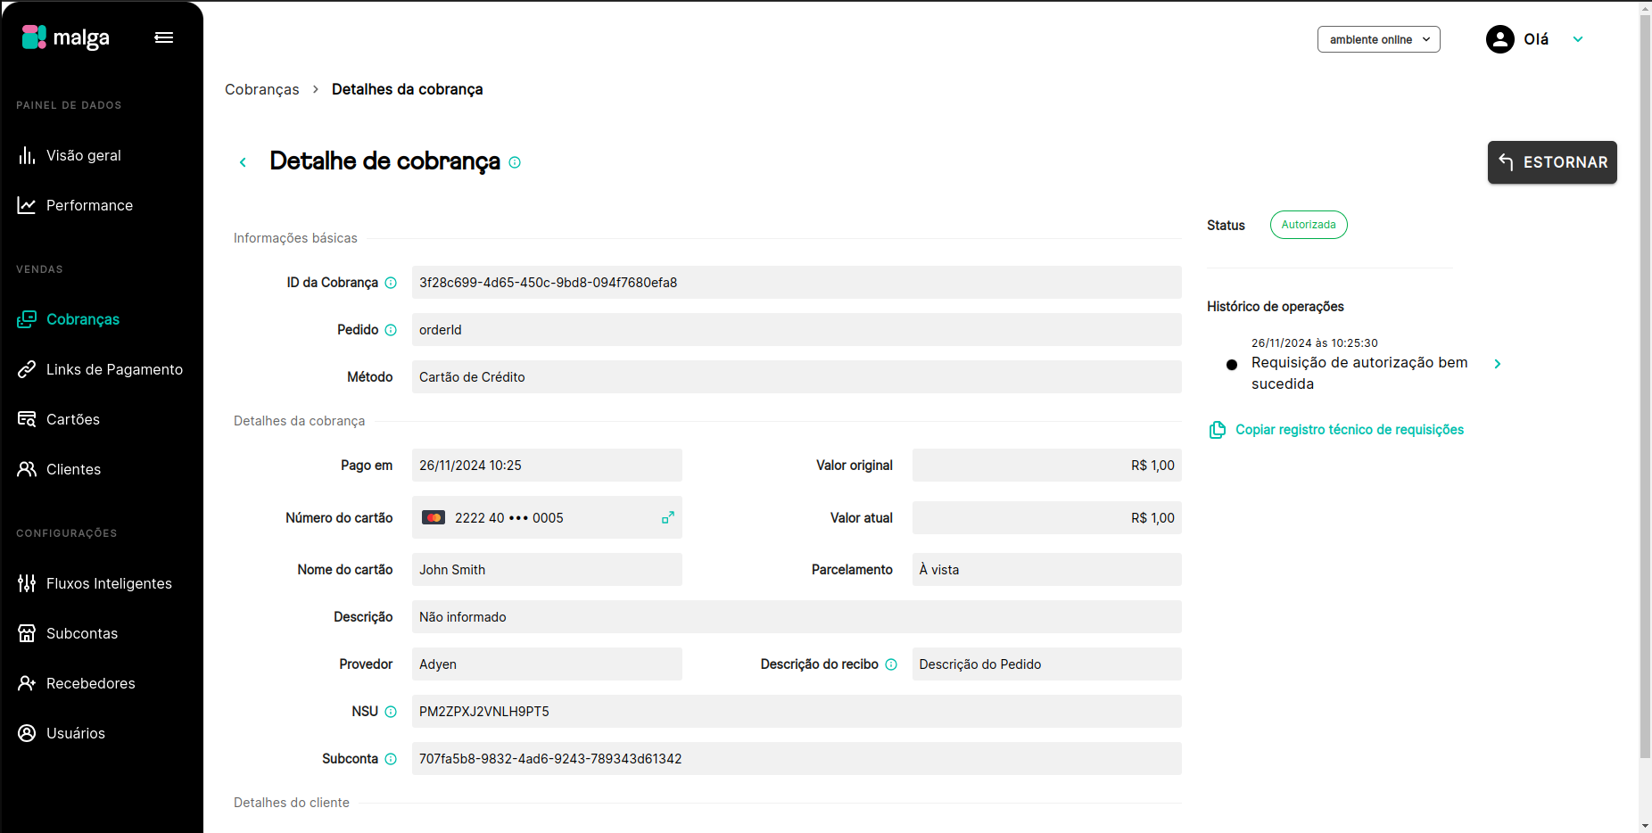Click info icon beside Descrição do recibo

tap(891, 664)
